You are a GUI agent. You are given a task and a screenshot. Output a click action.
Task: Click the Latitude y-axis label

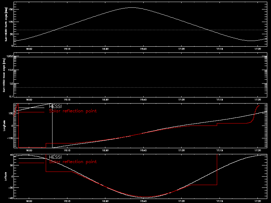pos(5,176)
